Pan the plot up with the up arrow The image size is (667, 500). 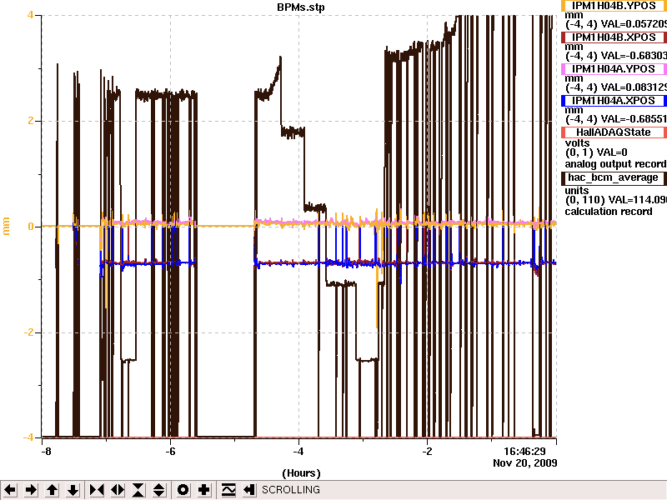[52, 490]
